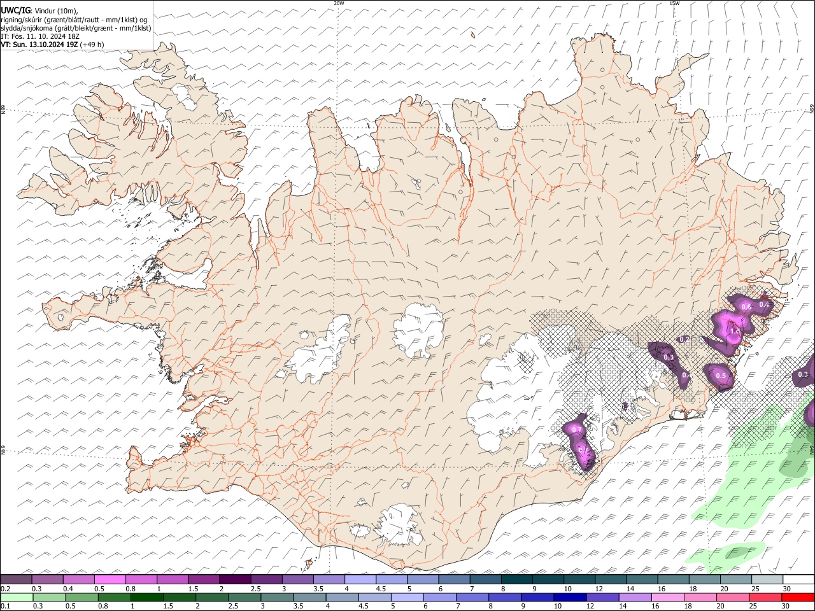Pick the light pink 16 swatch in bottom legend row

click(667, 598)
